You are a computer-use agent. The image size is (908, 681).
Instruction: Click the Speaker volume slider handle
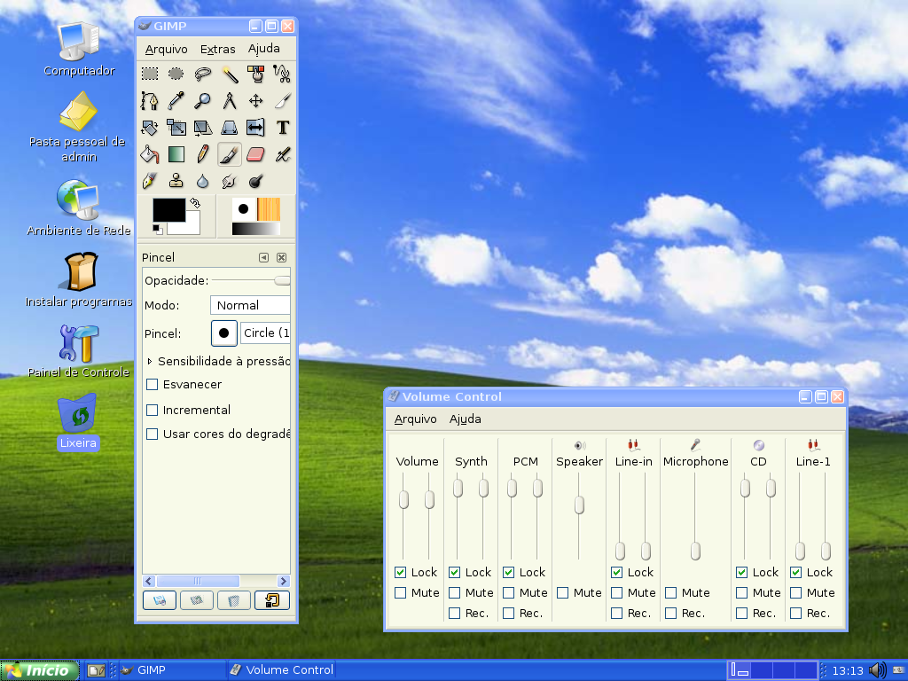pos(579,505)
